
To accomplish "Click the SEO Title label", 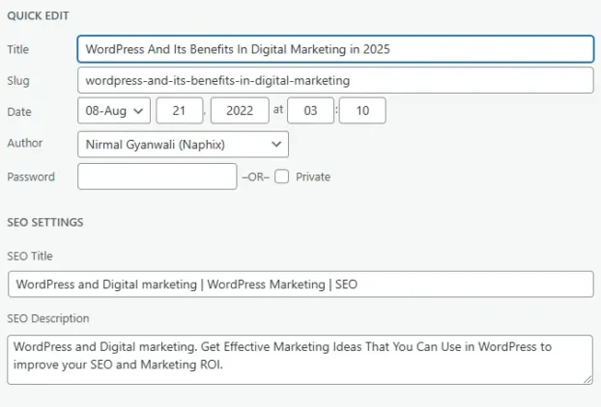I will tap(30, 256).
